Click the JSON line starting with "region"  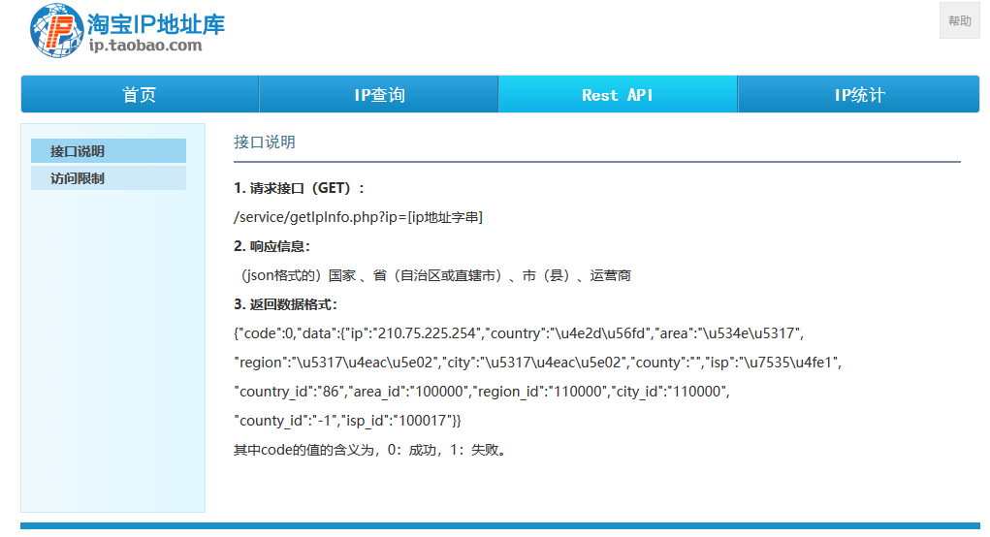pos(537,363)
